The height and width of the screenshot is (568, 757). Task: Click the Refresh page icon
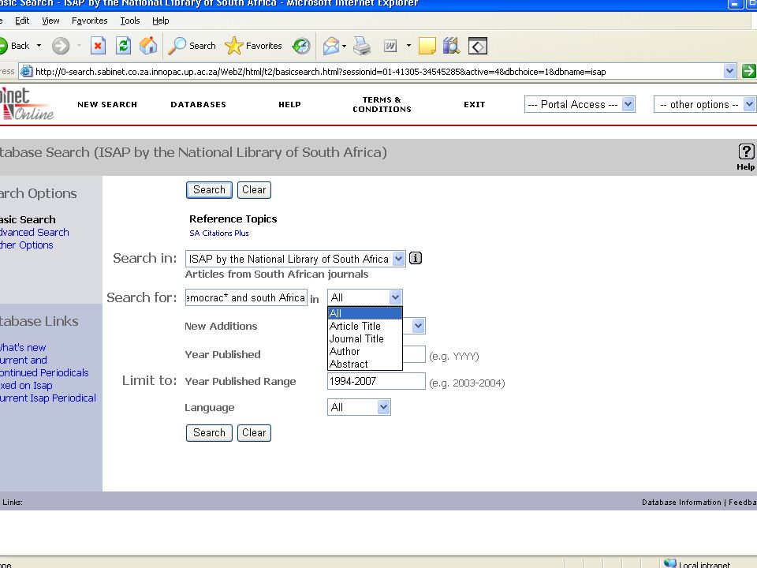coord(124,46)
